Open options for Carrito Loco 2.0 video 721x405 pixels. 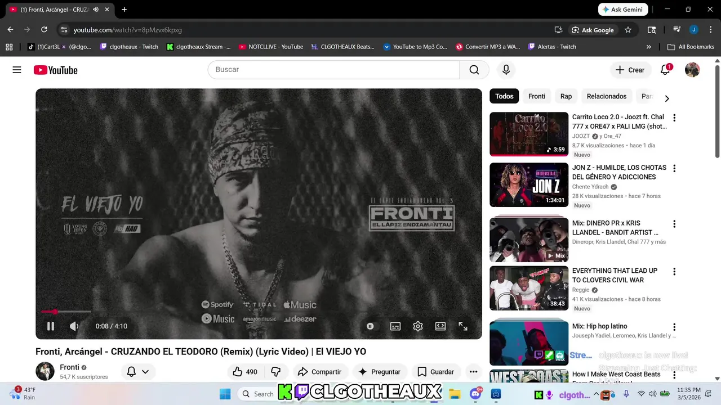click(674, 118)
